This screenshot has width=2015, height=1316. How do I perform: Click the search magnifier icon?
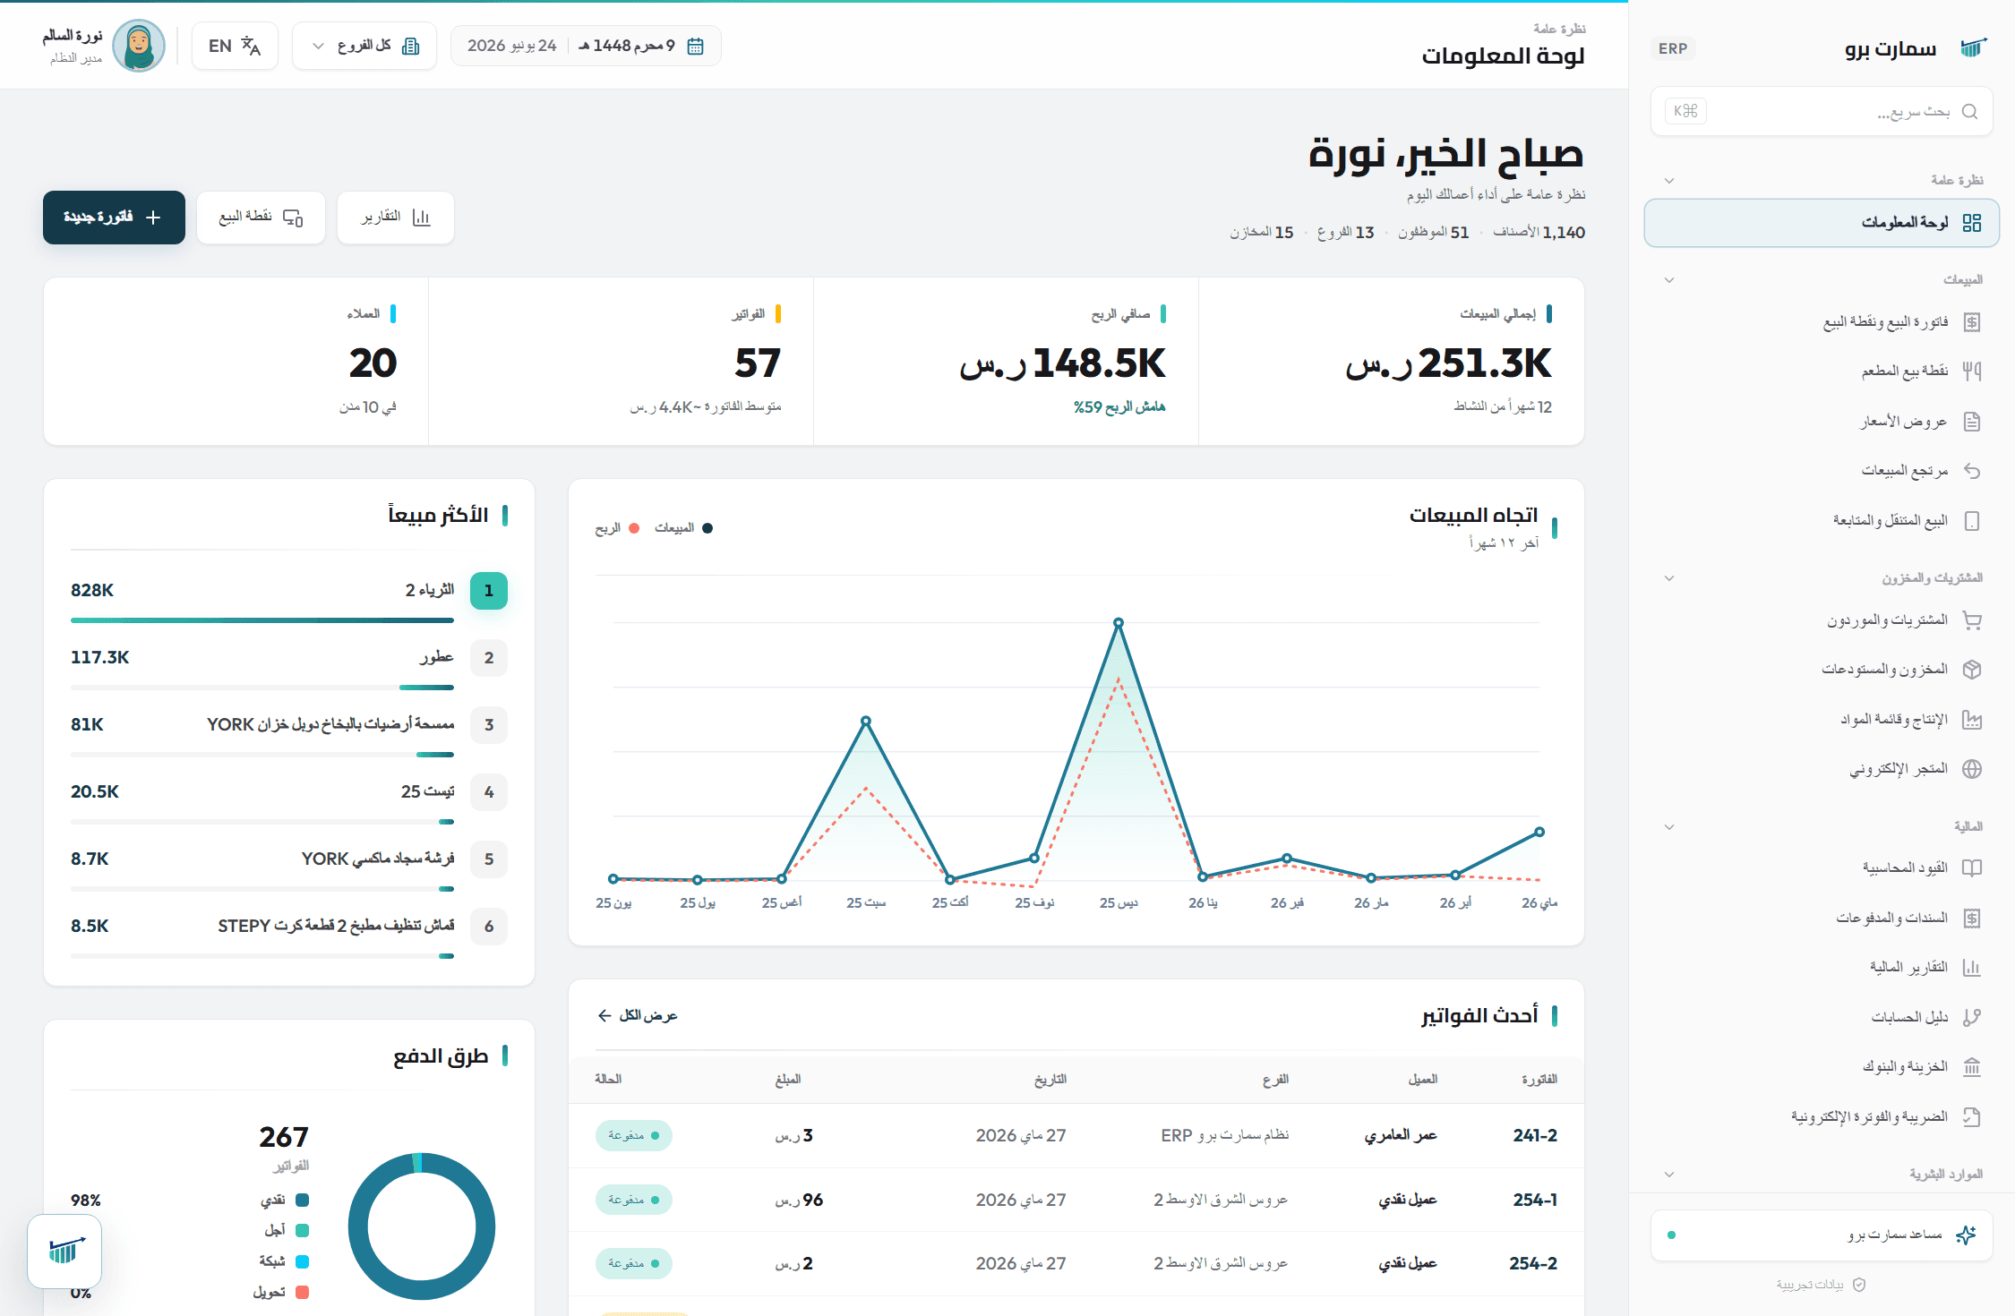pyautogui.click(x=1969, y=112)
